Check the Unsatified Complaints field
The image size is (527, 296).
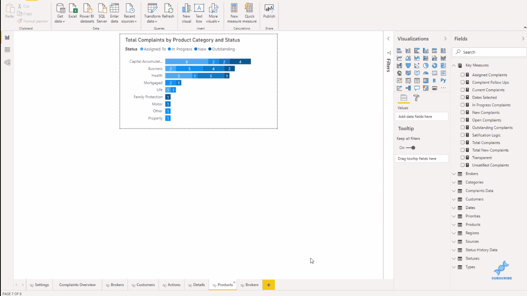coord(463,165)
